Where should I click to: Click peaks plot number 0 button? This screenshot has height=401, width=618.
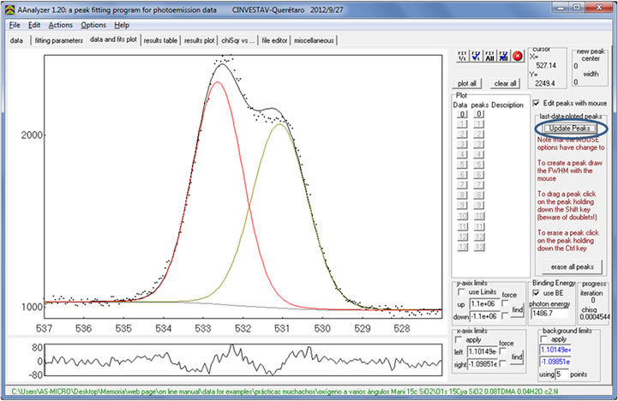pos(481,114)
